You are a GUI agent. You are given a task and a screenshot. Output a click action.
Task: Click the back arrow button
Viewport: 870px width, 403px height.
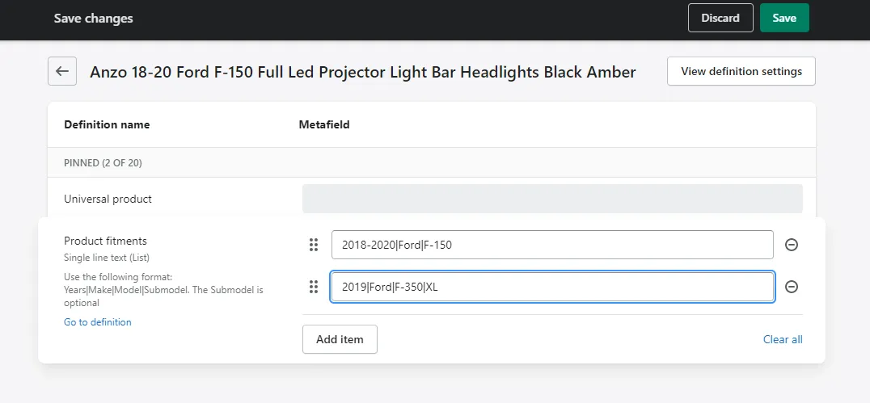pyautogui.click(x=62, y=71)
